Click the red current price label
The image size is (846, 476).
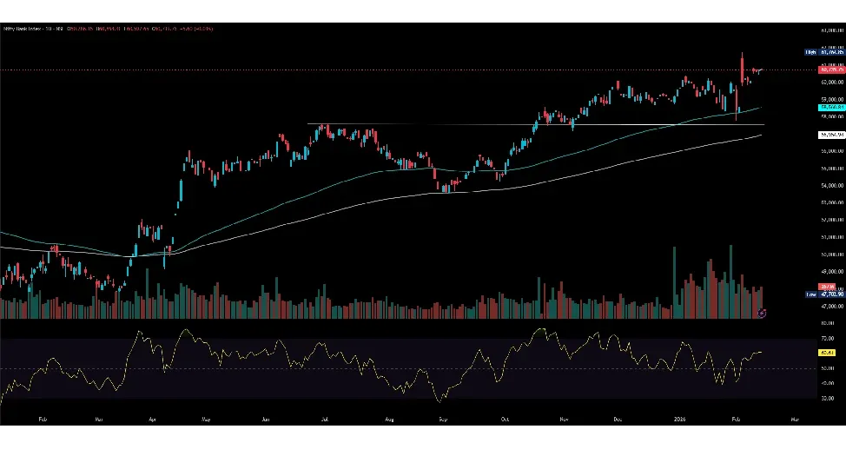831,69
